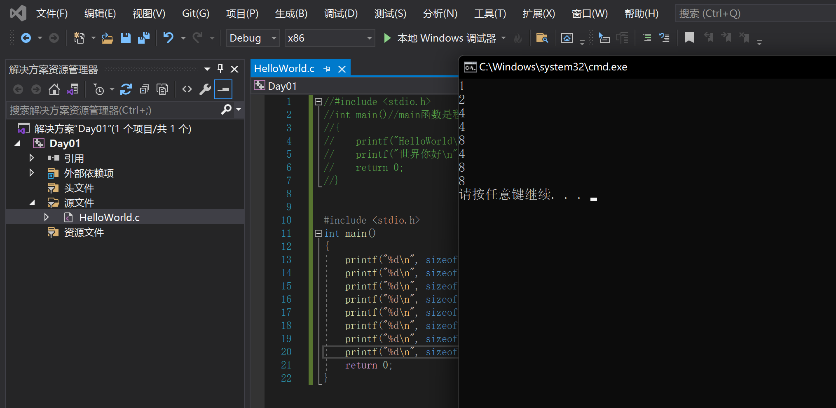
Task: Click the pending changes filter clock icon
Action: tap(99, 89)
